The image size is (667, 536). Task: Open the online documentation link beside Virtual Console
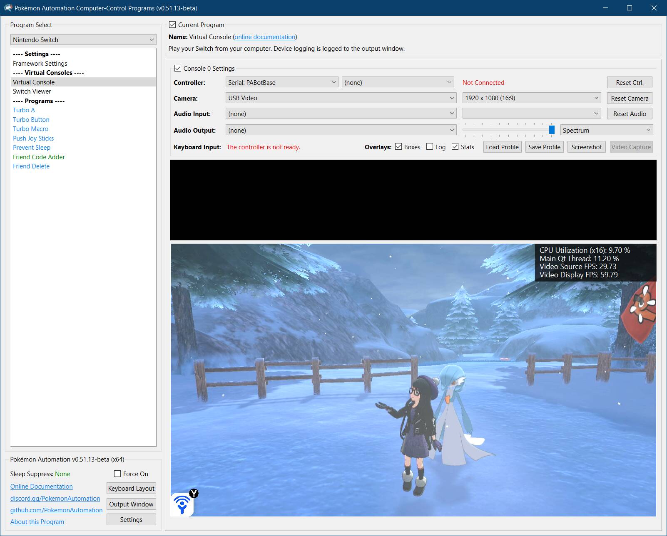[x=265, y=37]
